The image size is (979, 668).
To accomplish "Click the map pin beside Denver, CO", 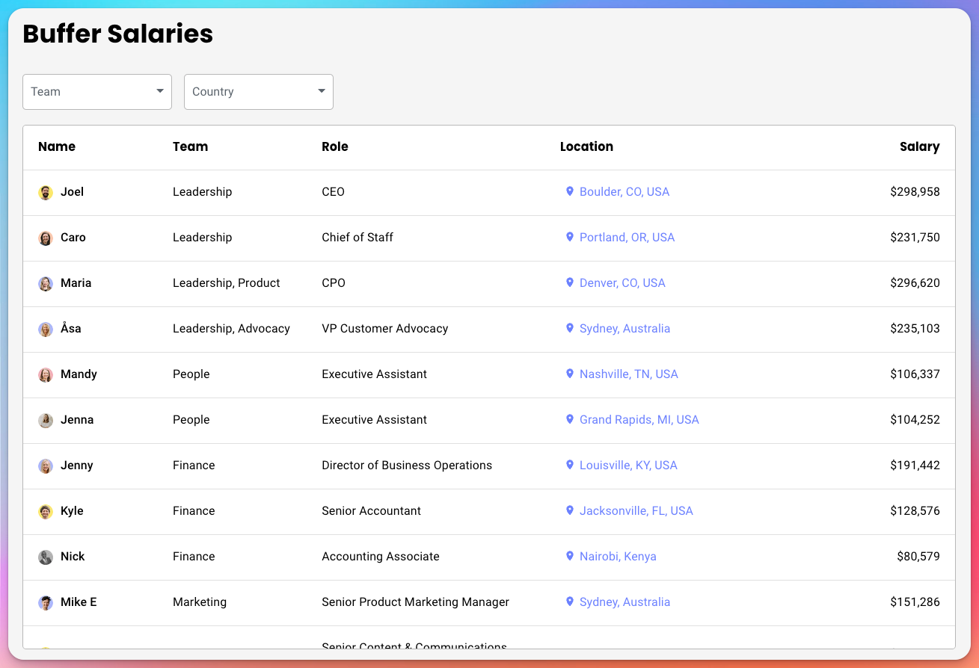I will (570, 283).
